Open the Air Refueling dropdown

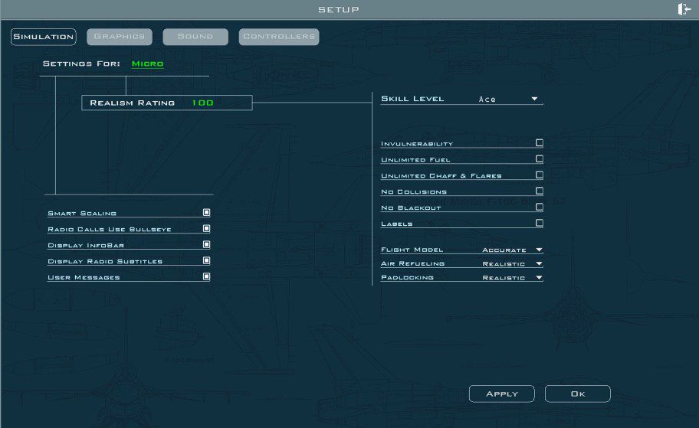(539, 263)
